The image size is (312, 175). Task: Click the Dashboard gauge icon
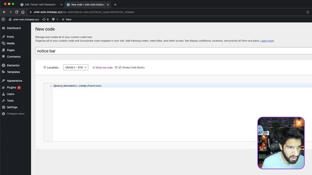coord(3,28)
